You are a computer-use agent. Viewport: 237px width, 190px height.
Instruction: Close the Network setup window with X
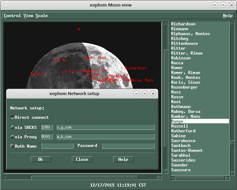tap(153, 94)
